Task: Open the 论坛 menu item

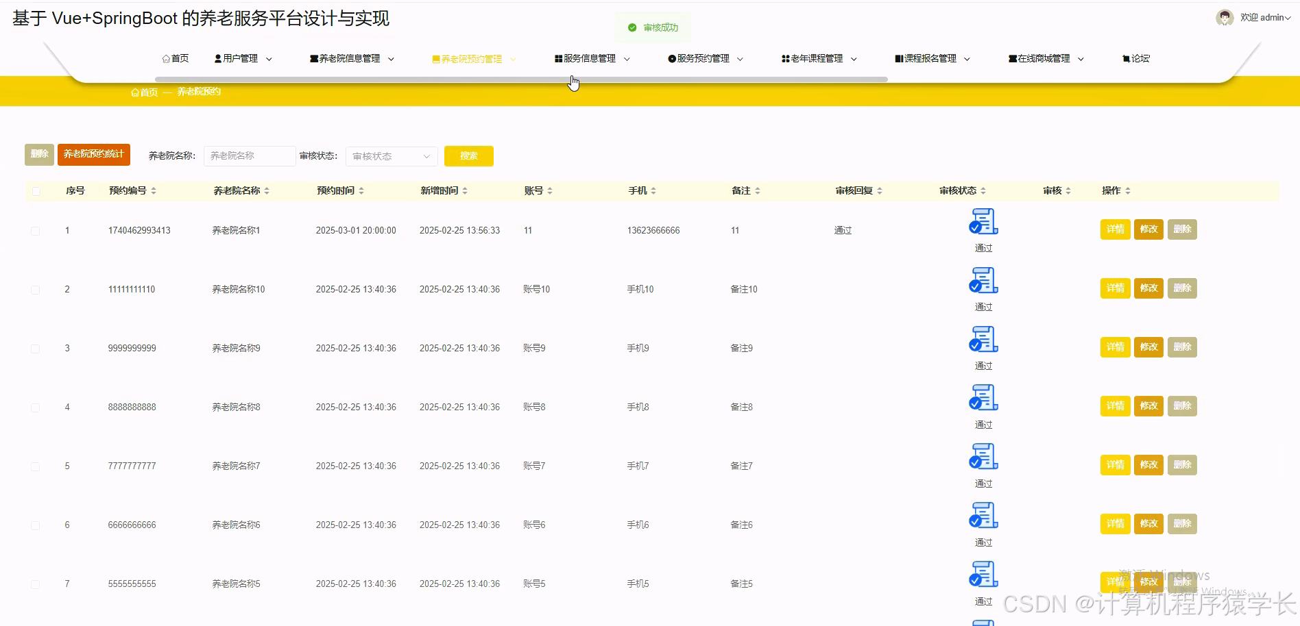Action: pyautogui.click(x=1136, y=59)
